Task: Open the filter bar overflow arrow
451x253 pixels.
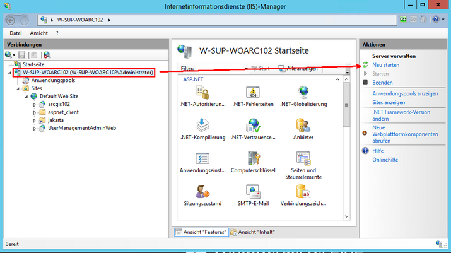Action: 348,72
